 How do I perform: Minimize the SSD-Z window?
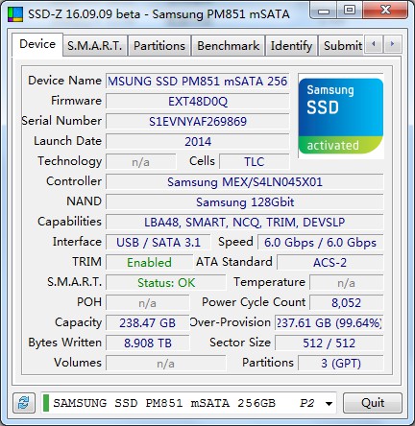[x=324, y=11]
